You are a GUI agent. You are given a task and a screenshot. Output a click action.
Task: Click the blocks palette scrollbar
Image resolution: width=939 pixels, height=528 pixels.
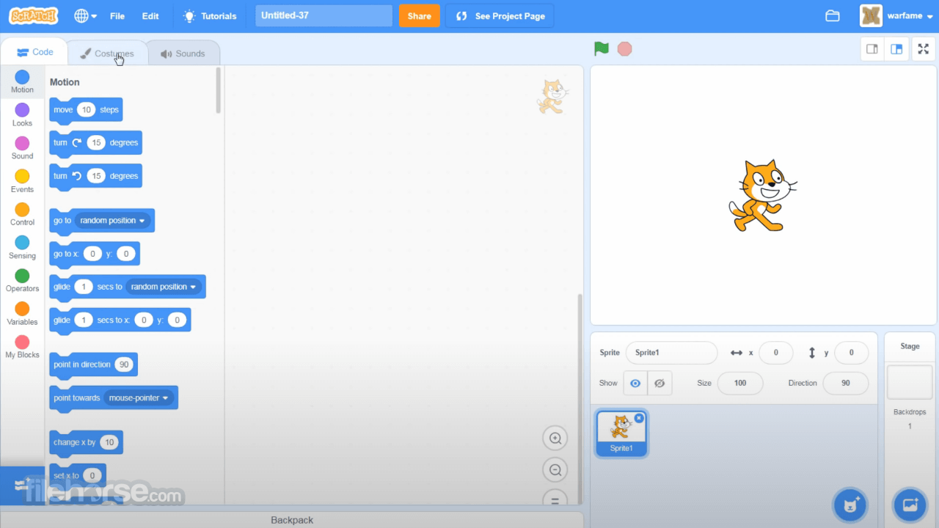click(x=218, y=90)
